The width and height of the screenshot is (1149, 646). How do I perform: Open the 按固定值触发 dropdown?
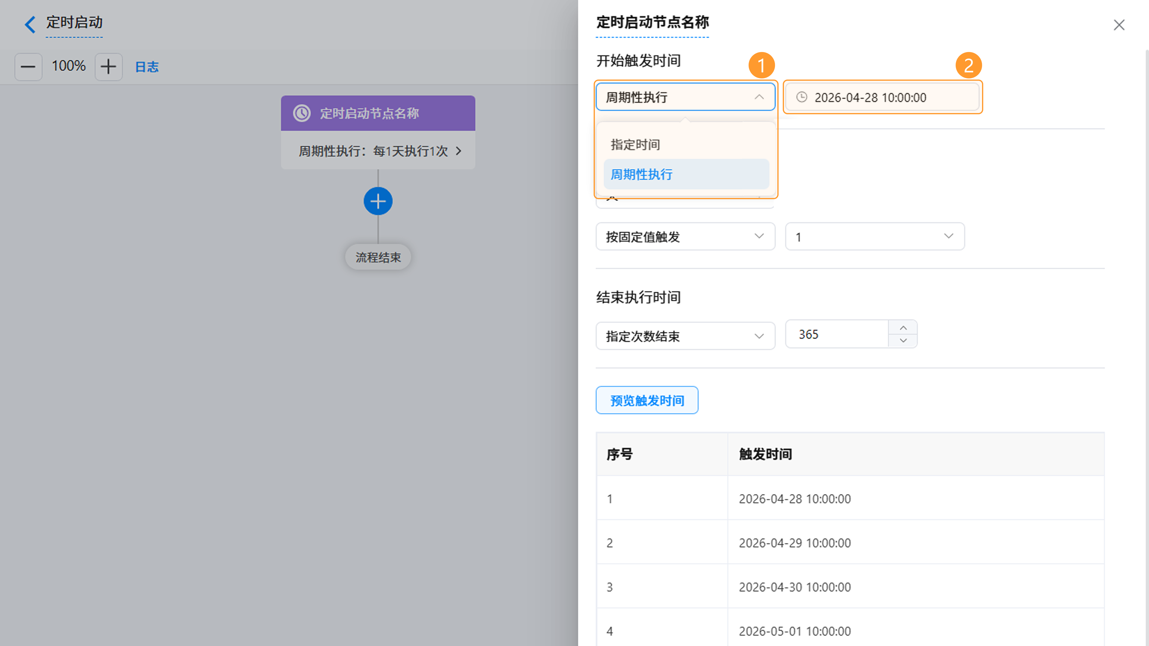pyautogui.click(x=685, y=236)
